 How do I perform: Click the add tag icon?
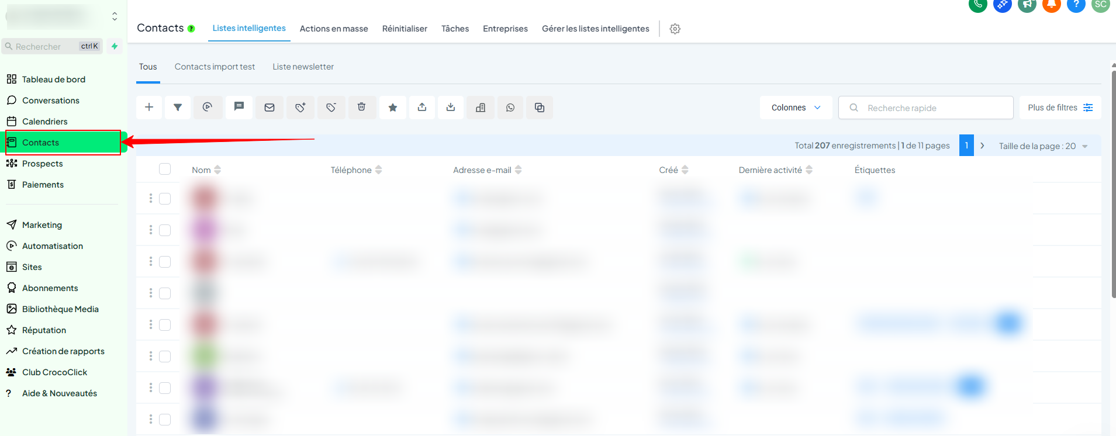click(300, 108)
